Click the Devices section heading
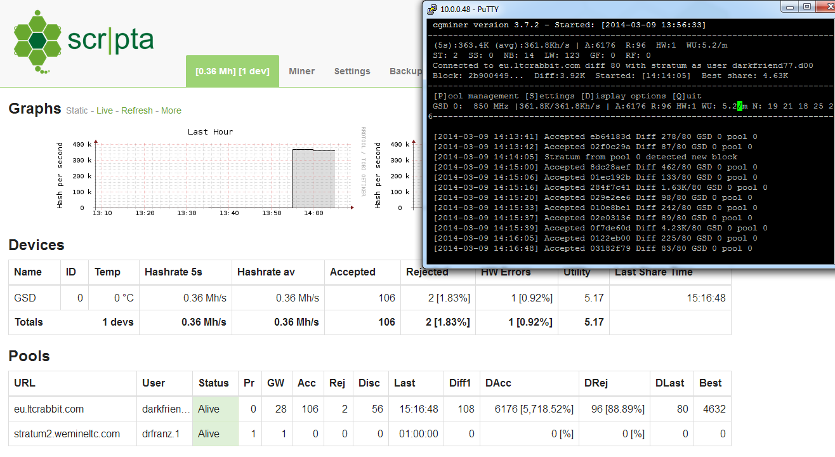The width and height of the screenshot is (835, 457). [36, 245]
